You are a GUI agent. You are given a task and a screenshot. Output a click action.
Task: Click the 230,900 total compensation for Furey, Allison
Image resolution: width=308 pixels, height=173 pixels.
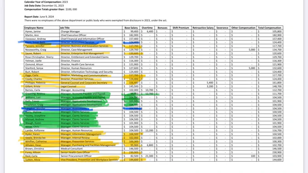277,152
